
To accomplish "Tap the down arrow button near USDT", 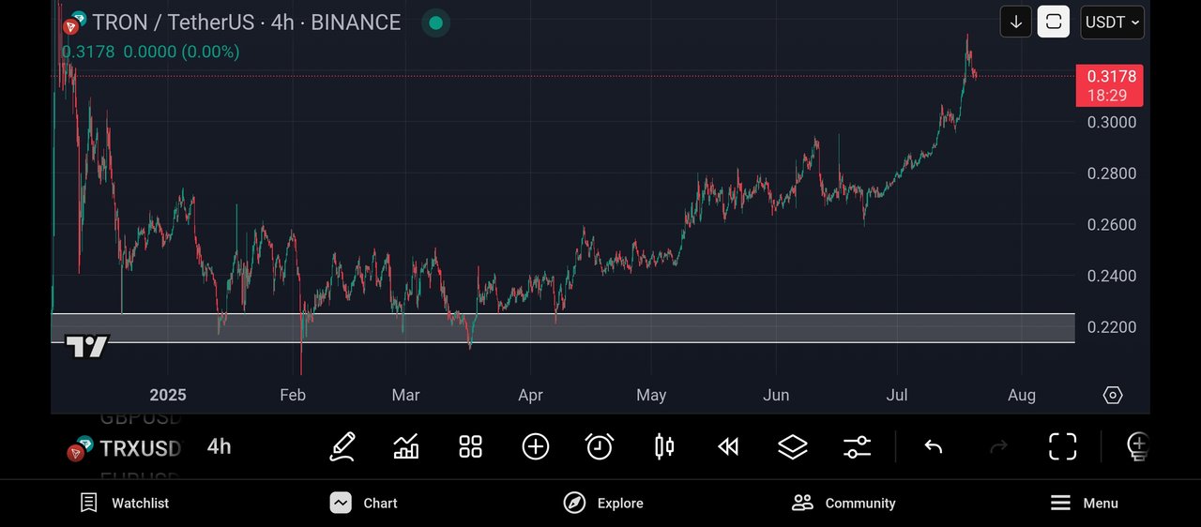I will (x=1016, y=22).
